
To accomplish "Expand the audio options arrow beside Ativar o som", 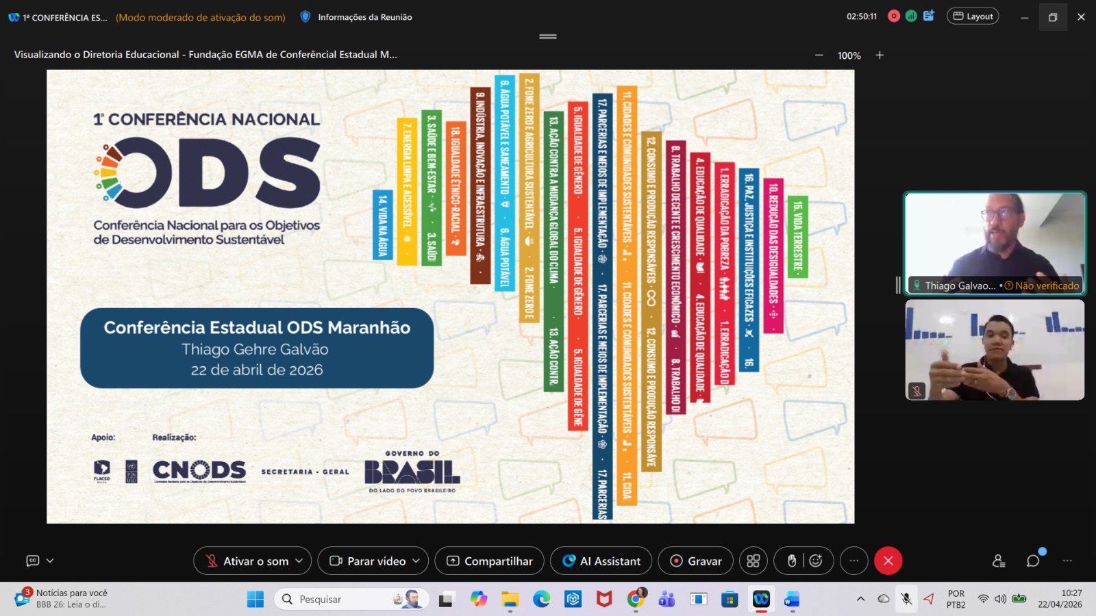I will (x=299, y=561).
